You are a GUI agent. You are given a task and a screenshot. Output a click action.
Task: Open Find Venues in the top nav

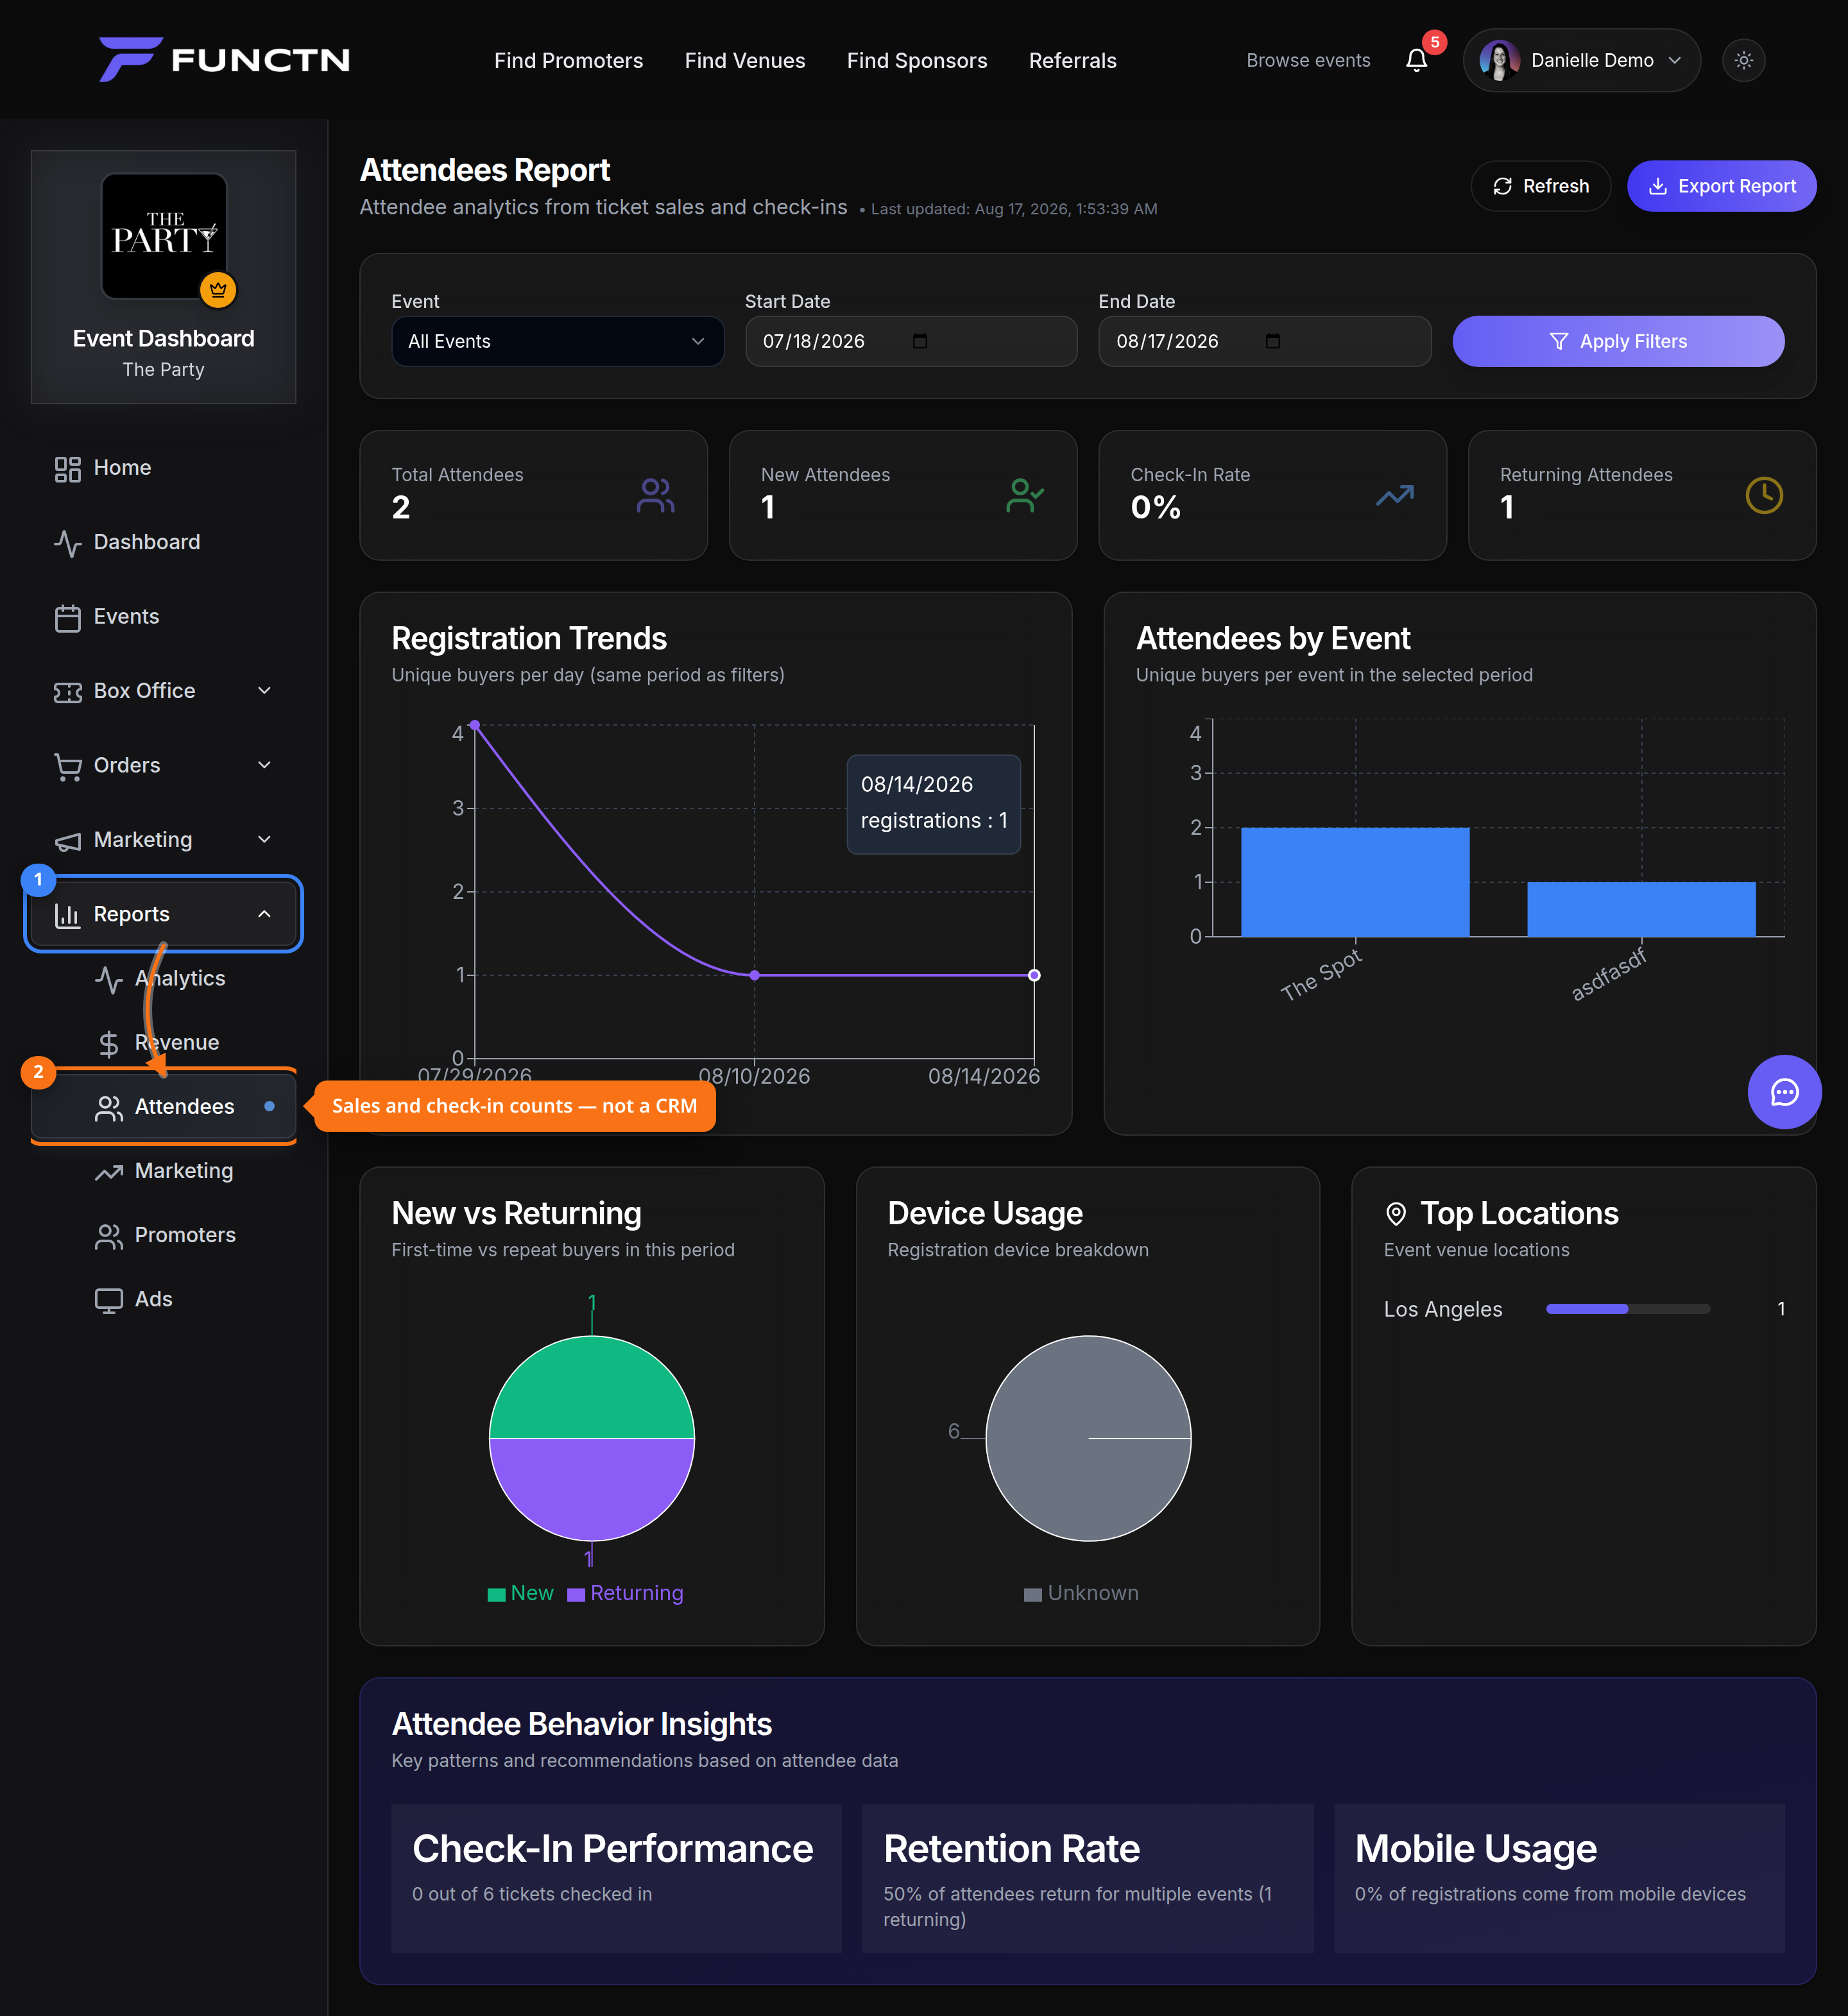click(x=744, y=60)
